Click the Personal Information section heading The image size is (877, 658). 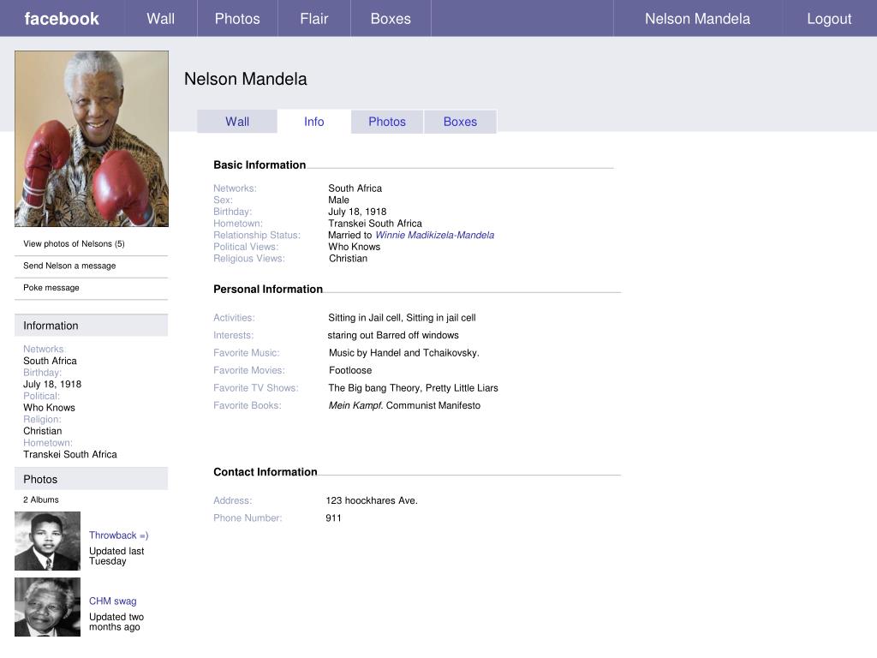tap(268, 290)
